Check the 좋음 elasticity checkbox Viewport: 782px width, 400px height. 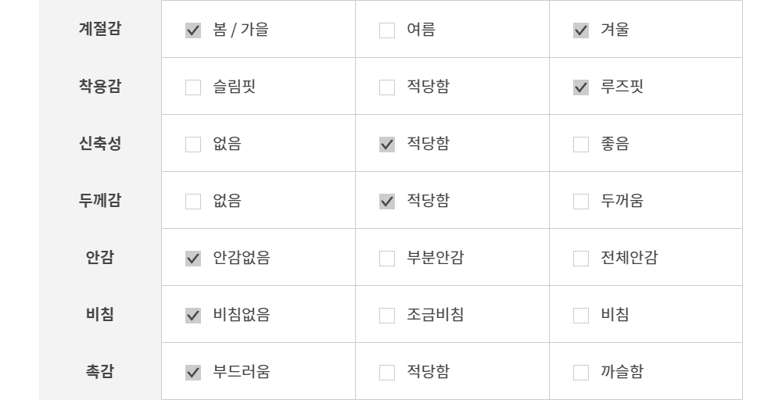(x=581, y=145)
